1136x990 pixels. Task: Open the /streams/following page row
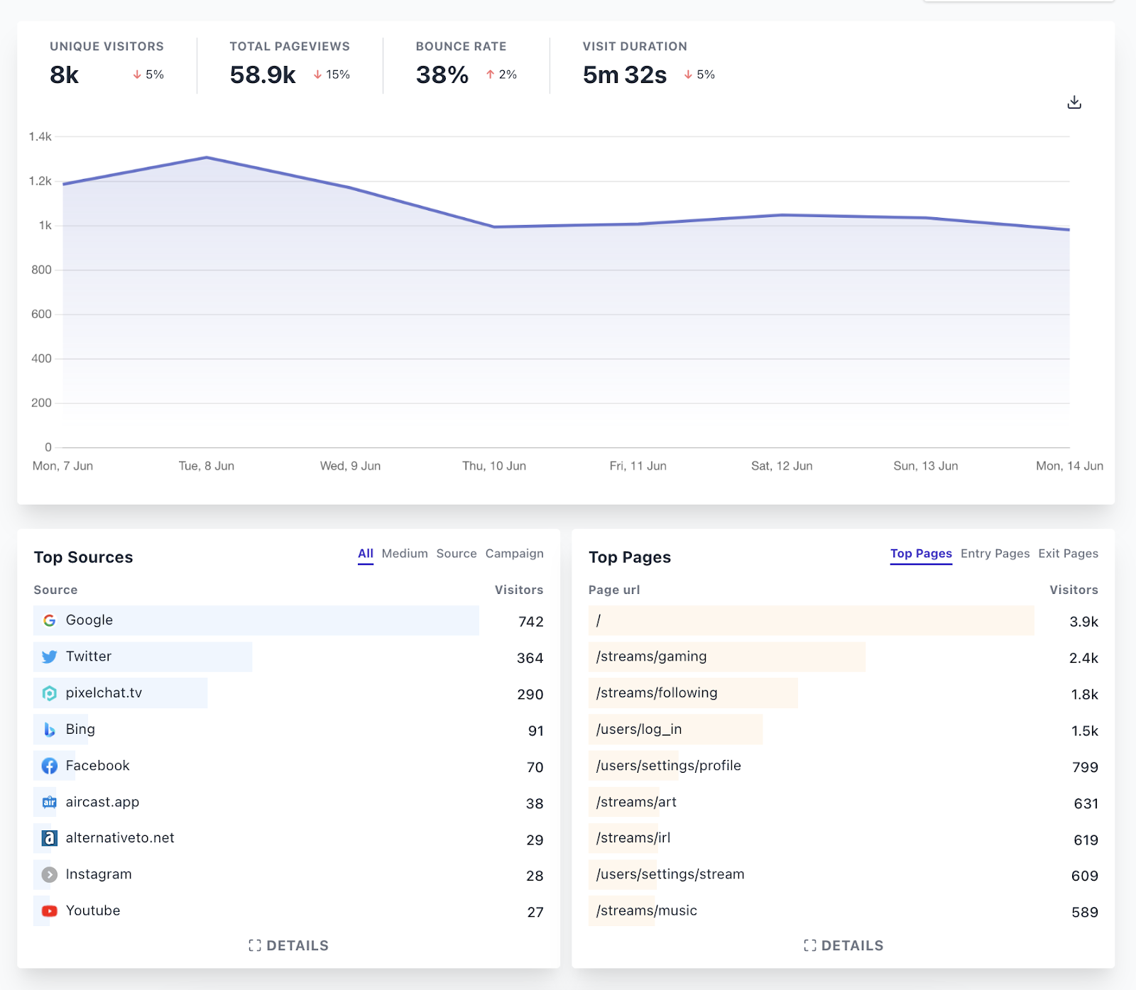843,693
